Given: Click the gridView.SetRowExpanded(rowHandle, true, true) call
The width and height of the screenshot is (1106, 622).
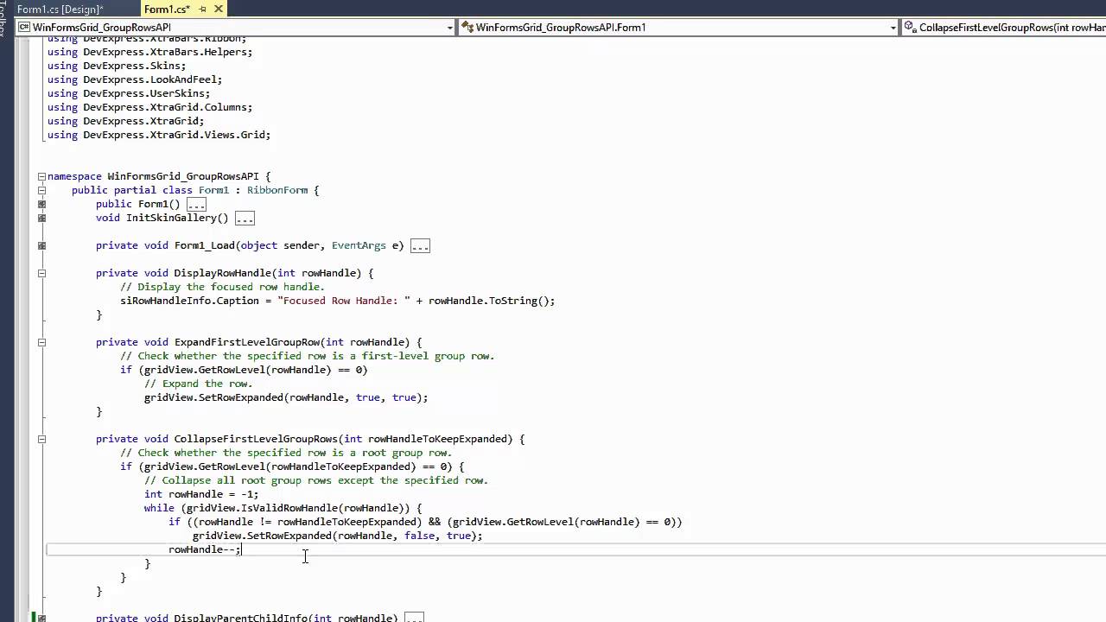Looking at the screenshot, I should [286, 397].
